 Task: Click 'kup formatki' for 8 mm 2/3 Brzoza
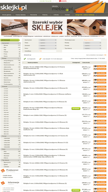coord(100,103)
